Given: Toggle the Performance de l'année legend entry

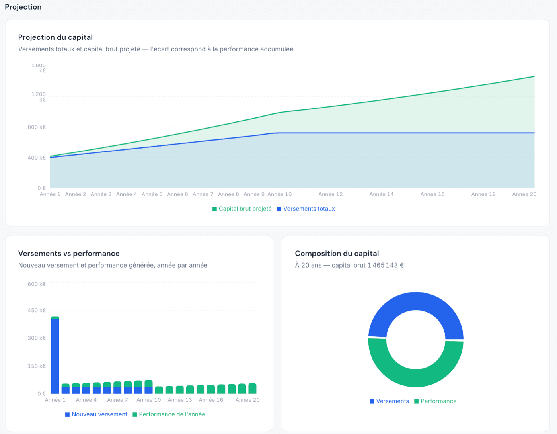Looking at the screenshot, I should pyautogui.click(x=169, y=414).
